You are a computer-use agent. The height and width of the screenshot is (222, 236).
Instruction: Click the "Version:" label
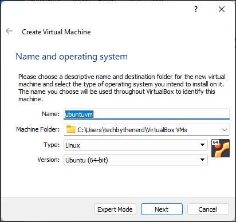tap(49, 160)
